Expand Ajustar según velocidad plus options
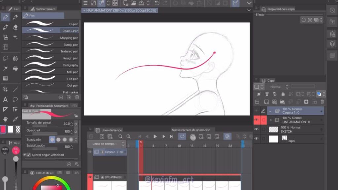The width and height of the screenshot is (338, 190). point(24,155)
